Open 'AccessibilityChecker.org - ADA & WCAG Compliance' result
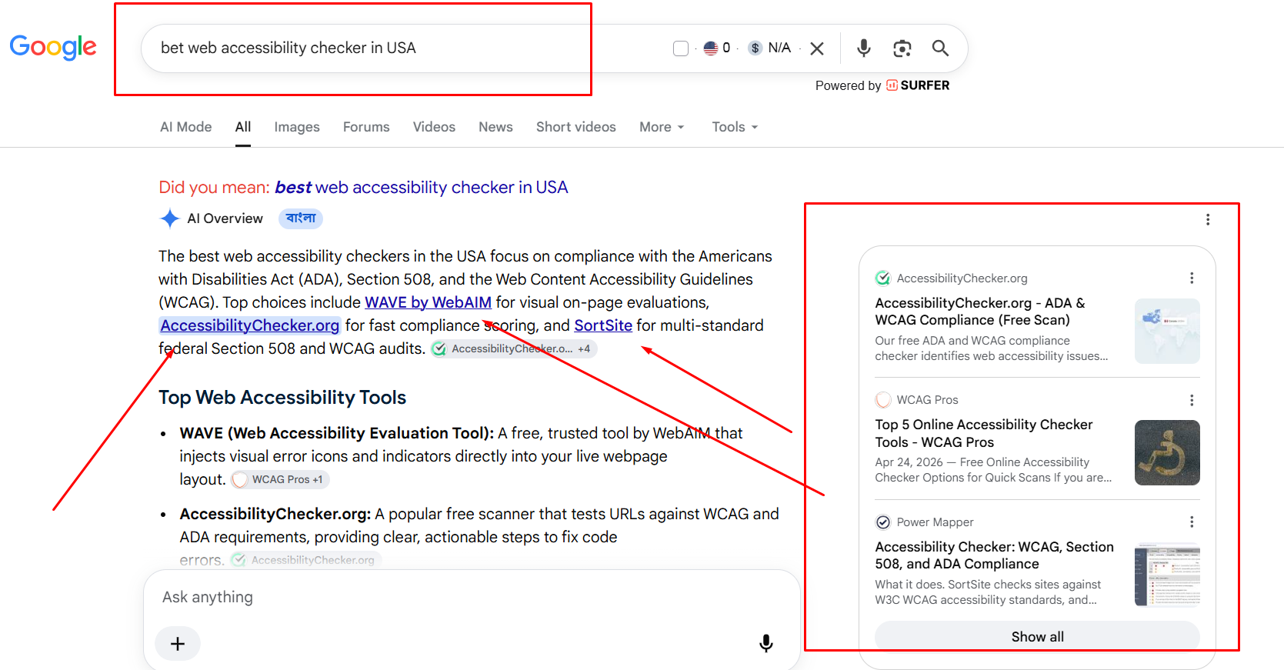Screen dimensions: 1284x670 [x=980, y=312]
